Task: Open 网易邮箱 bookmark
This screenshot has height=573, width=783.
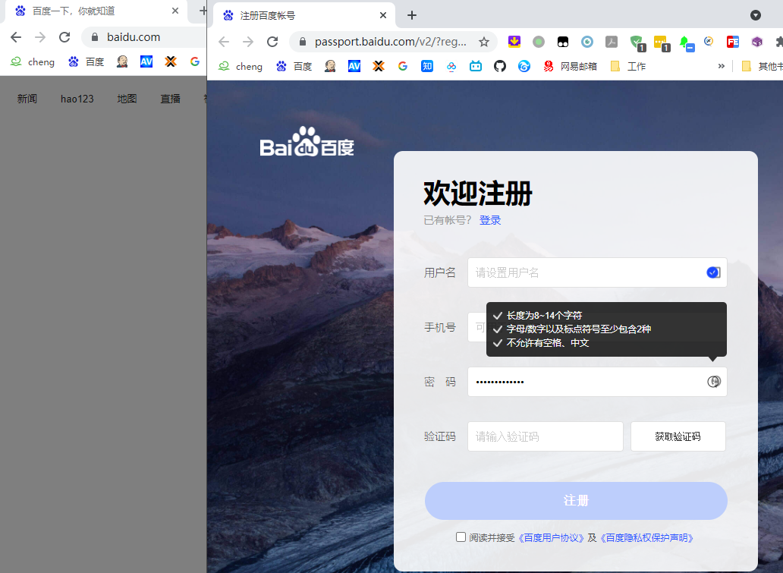Action: pos(571,66)
